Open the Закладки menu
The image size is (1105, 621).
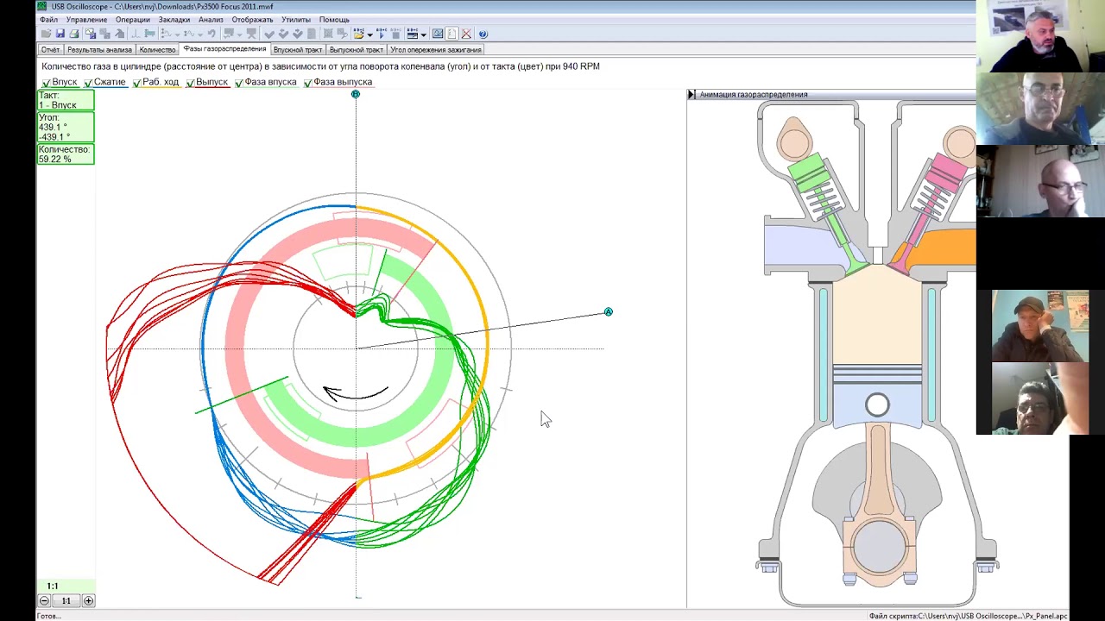[x=174, y=20]
